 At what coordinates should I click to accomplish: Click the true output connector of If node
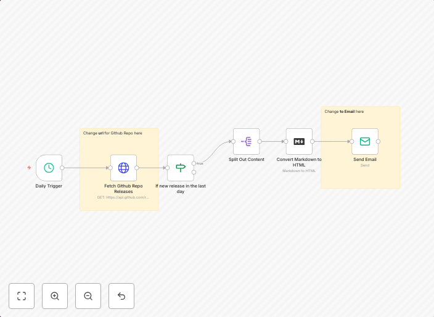click(x=194, y=163)
